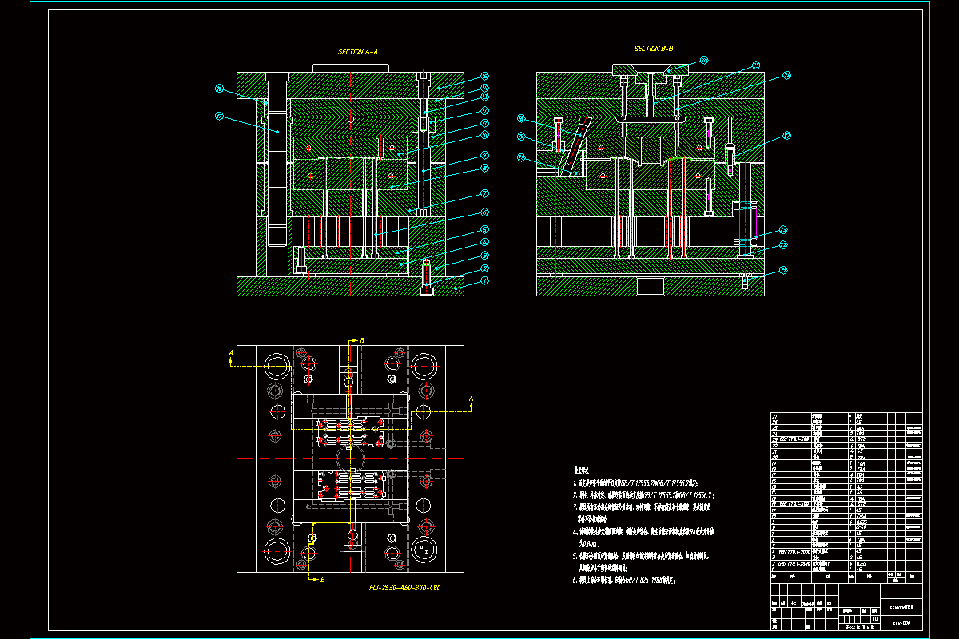Select part balloon number 18
Image resolution: width=959 pixels, height=639 pixels.
click(x=521, y=118)
